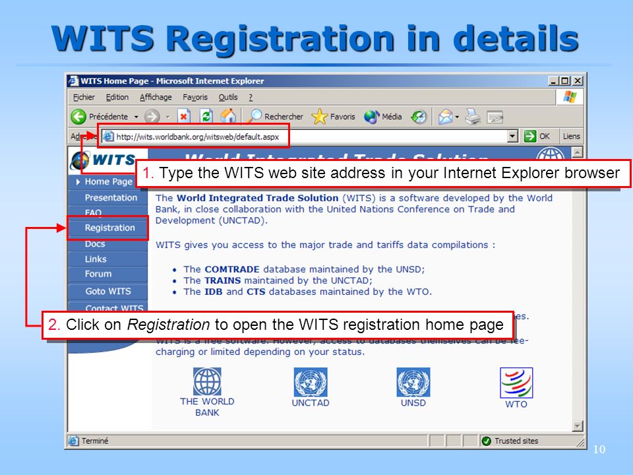The width and height of the screenshot is (633, 475).
Task: Click the WITS logo at top left
Action: click(104, 160)
